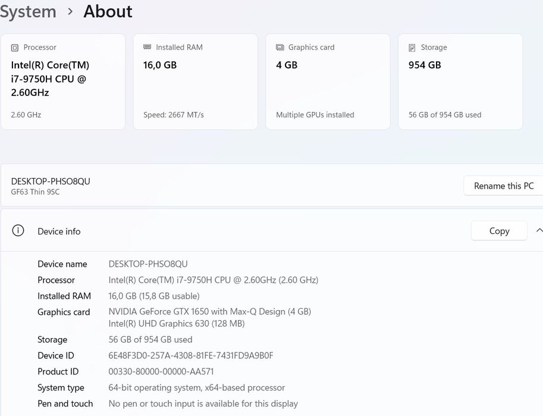Viewport: 543px width, 416px height.
Task: Click the About breadcrumb title
Action: pyautogui.click(x=108, y=11)
